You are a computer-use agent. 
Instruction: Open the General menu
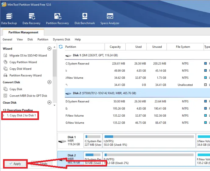[7, 39]
